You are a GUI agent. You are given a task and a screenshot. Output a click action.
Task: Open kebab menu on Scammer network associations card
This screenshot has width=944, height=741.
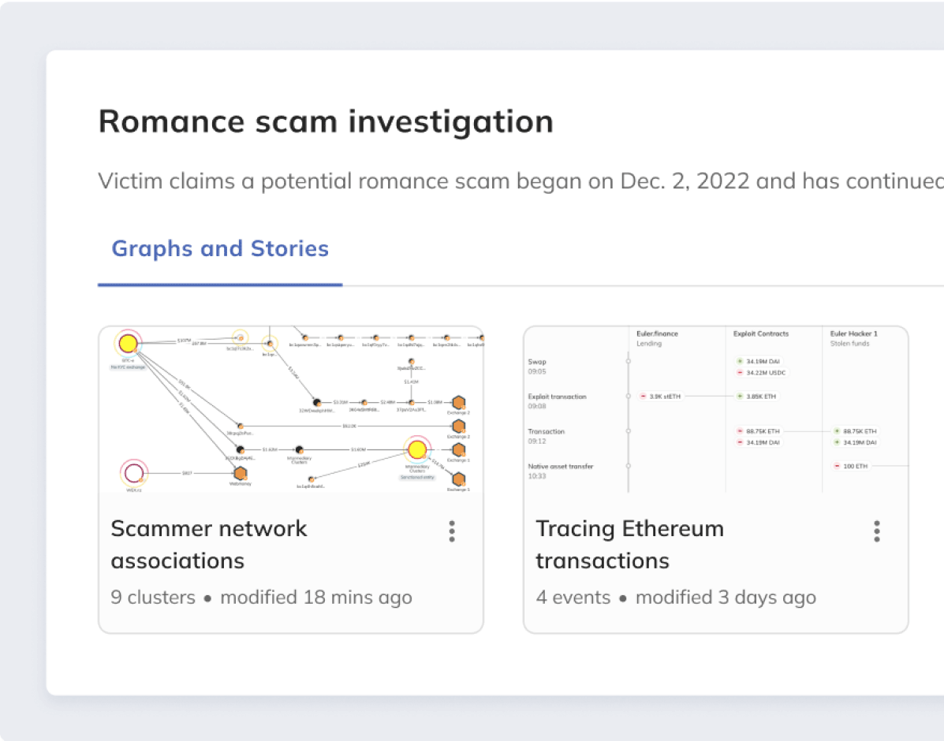pyautogui.click(x=452, y=531)
